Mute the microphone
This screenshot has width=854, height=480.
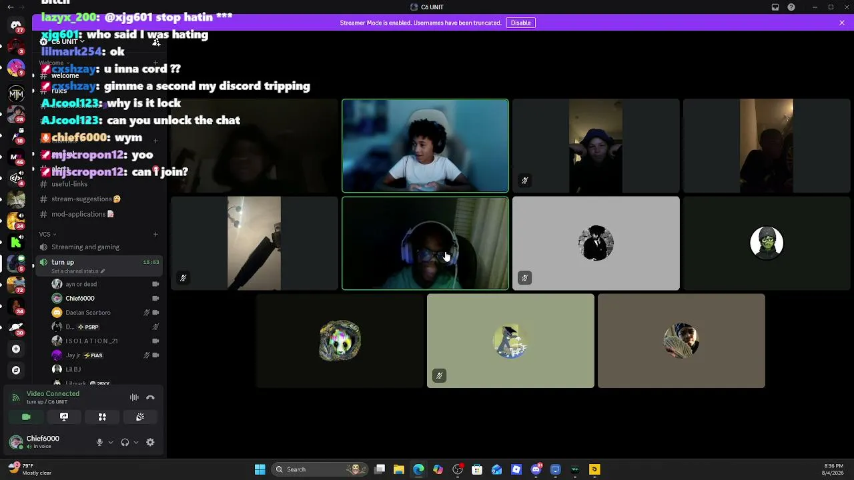tap(99, 442)
